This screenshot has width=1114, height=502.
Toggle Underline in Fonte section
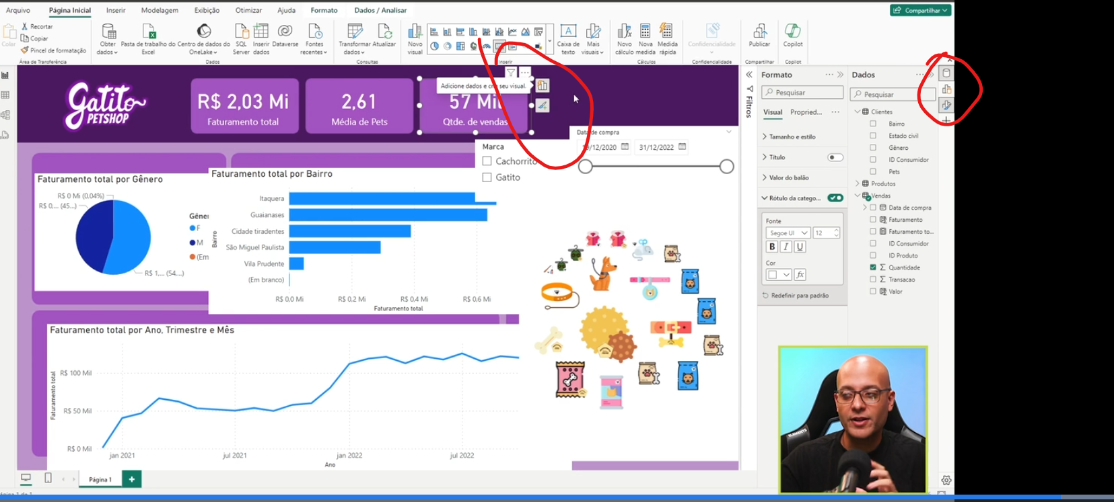click(800, 247)
